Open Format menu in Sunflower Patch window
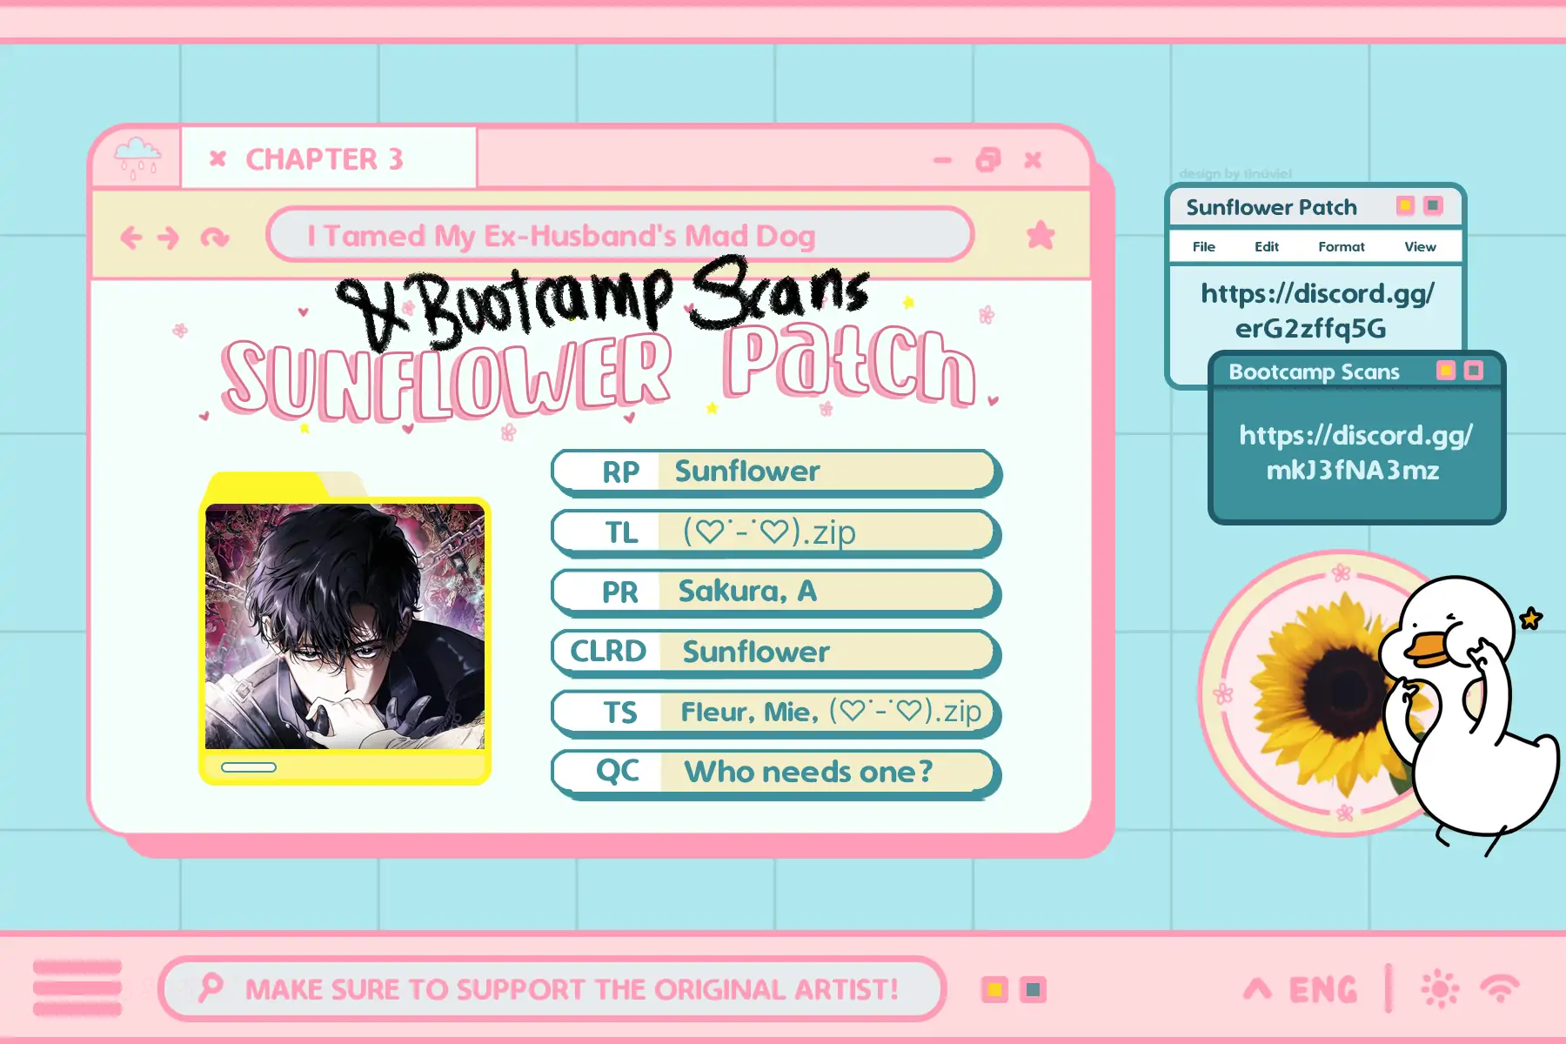Viewport: 1566px width, 1044px height. coord(1342,247)
